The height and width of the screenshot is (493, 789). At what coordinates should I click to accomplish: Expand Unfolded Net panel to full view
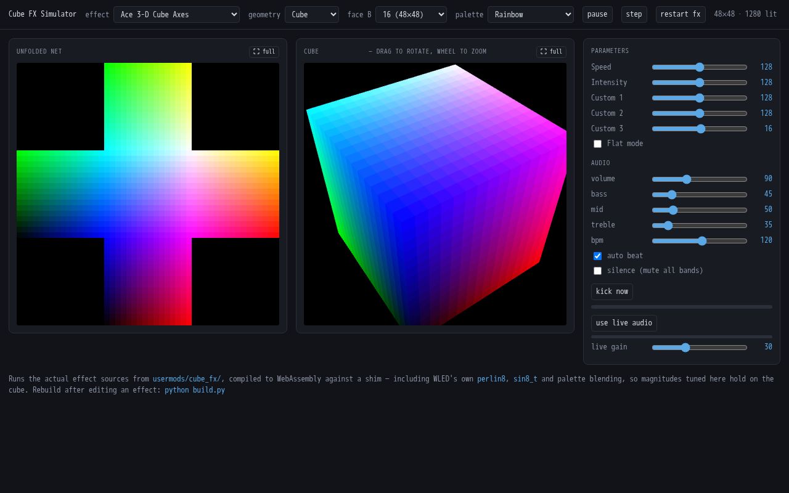pyautogui.click(x=264, y=52)
